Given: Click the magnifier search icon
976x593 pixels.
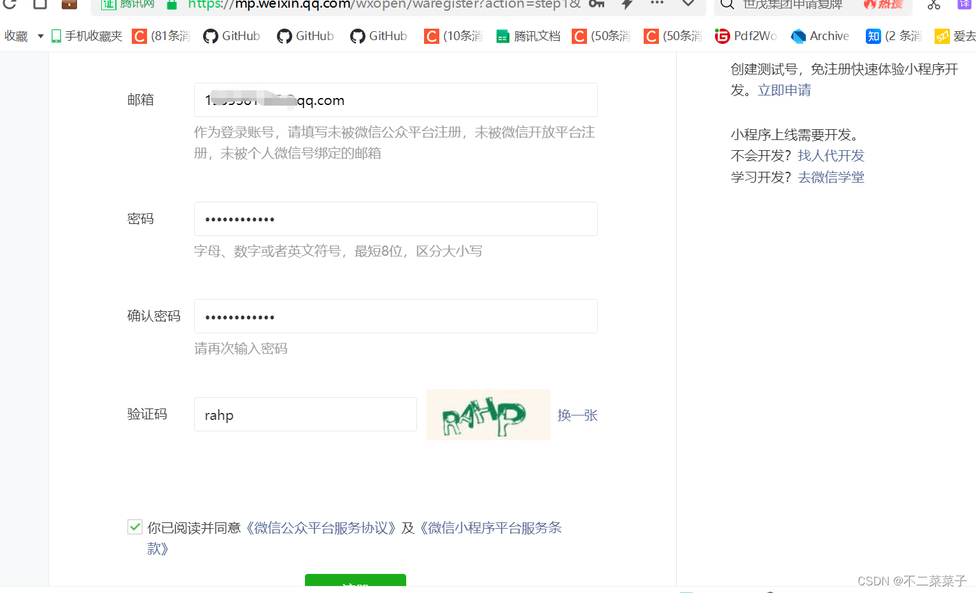Looking at the screenshot, I should coord(726,4).
